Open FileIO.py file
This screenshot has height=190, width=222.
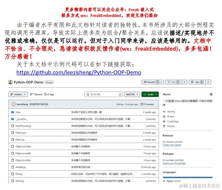pos(20,140)
